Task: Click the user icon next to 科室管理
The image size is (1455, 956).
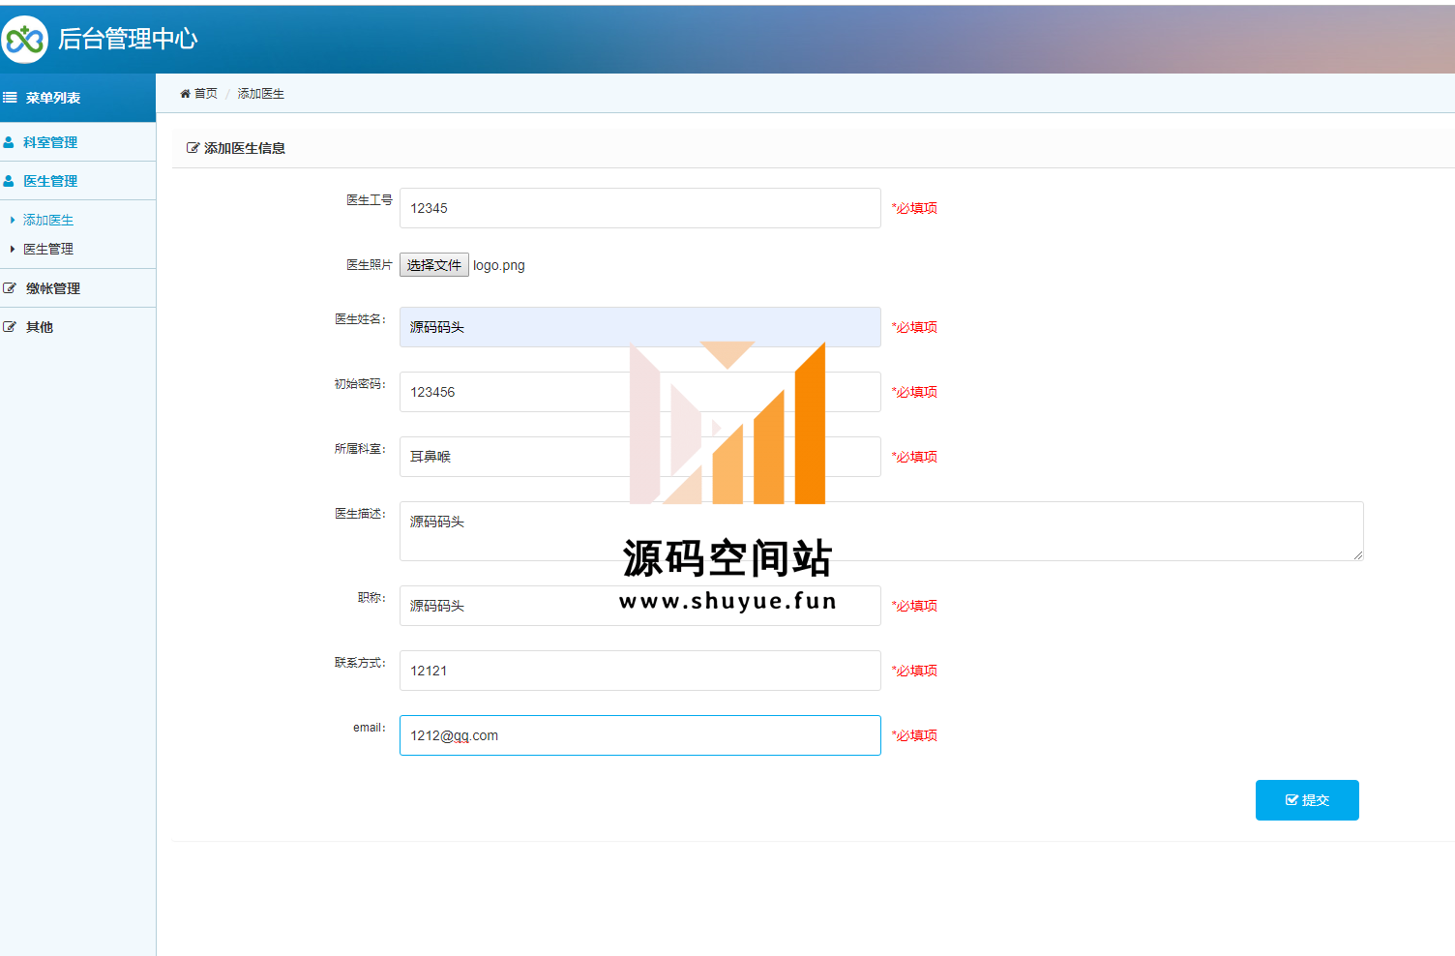Action: [9, 142]
